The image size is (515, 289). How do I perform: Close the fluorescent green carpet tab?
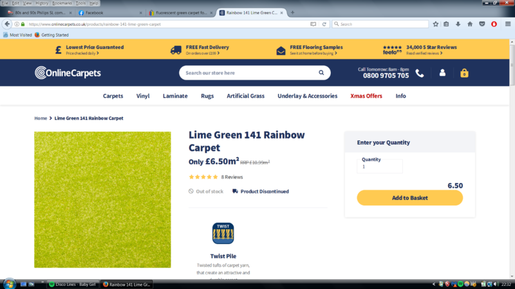click(211, 13)
